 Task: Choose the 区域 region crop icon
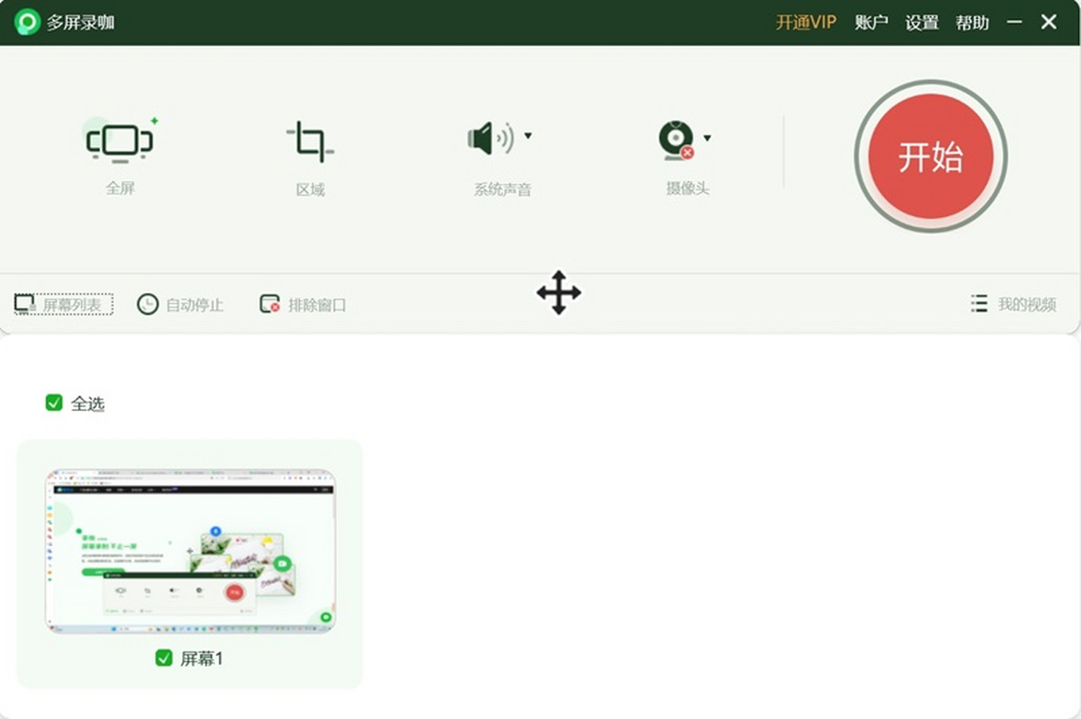tap(310, 142)
